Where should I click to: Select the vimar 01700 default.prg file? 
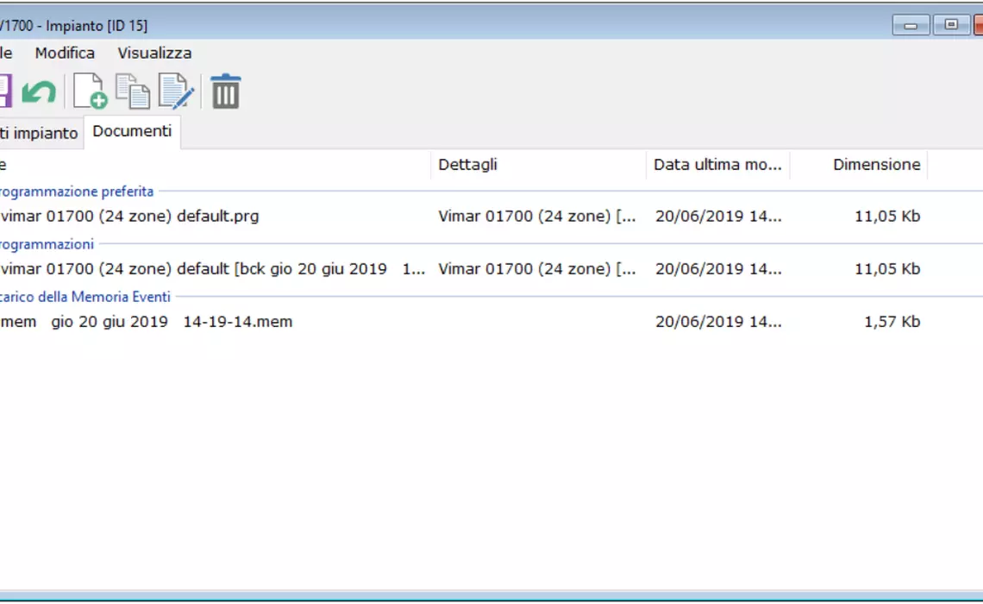tap(129, 216)
